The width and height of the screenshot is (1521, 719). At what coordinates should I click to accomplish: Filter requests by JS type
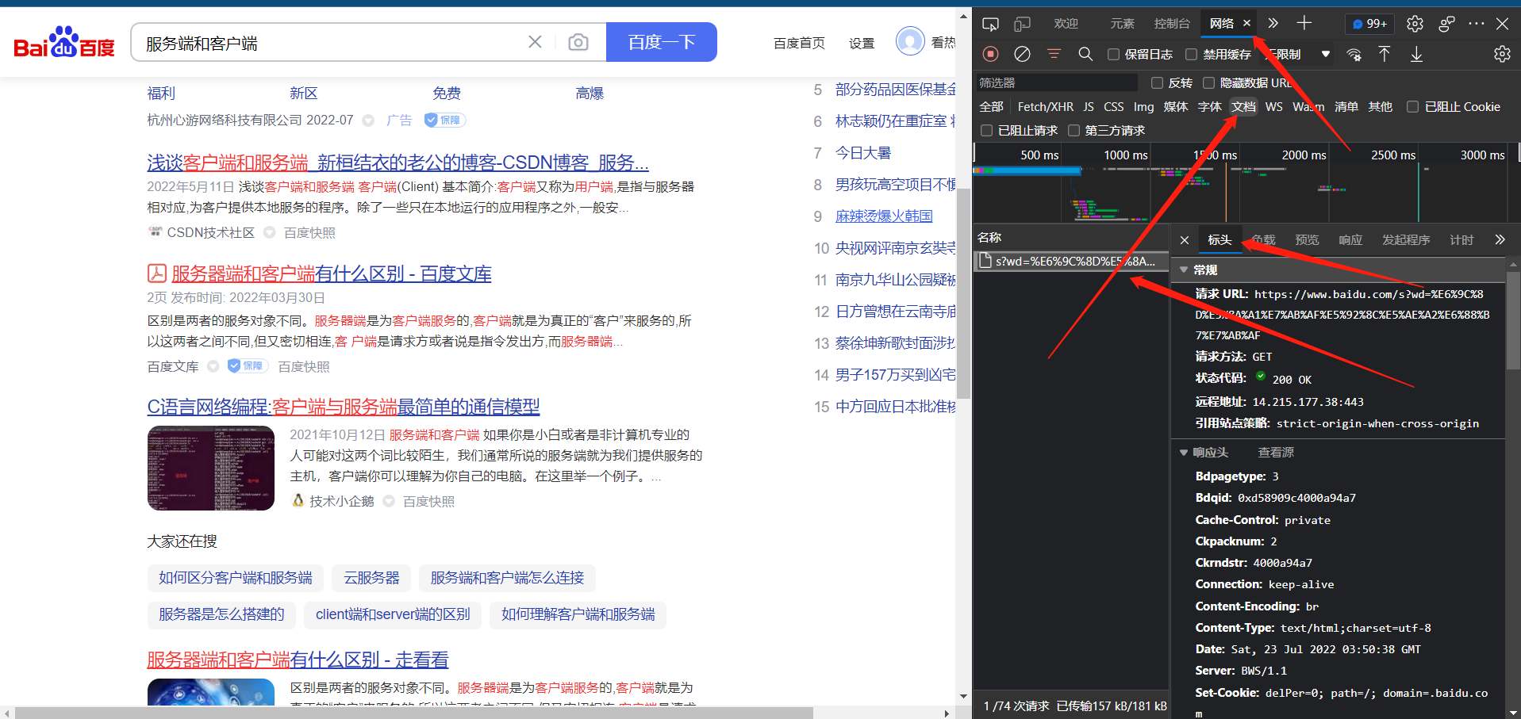coord(1089,106)
